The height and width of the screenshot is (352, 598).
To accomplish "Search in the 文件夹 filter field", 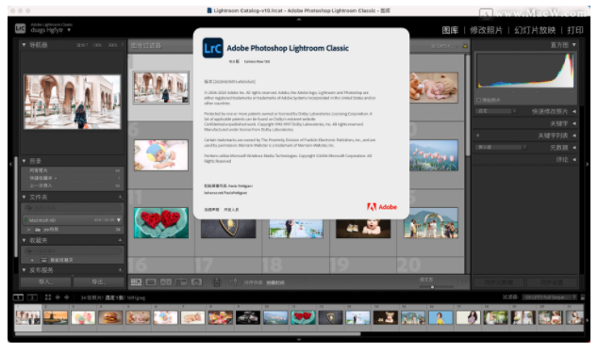I will [73, 207].
